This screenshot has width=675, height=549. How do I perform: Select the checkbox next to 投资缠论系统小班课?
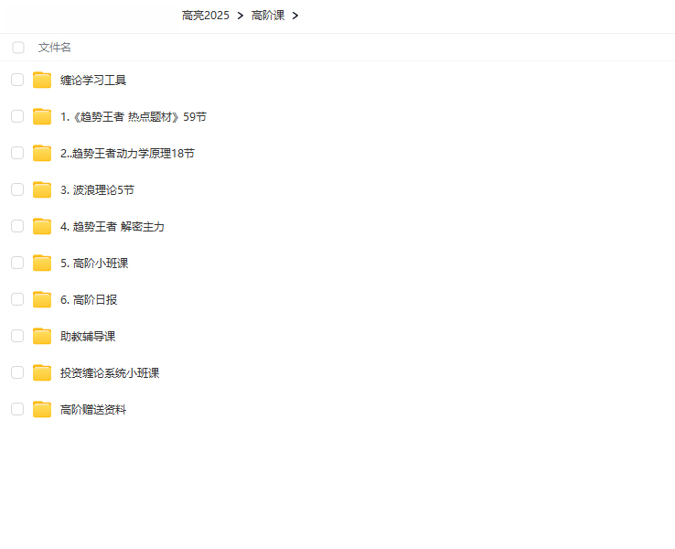[17, 372]
